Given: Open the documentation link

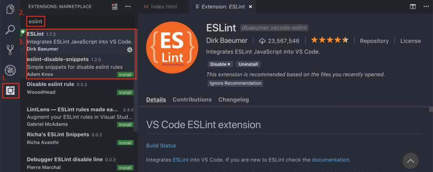Looking at the screenshot, I should point(331,160).
